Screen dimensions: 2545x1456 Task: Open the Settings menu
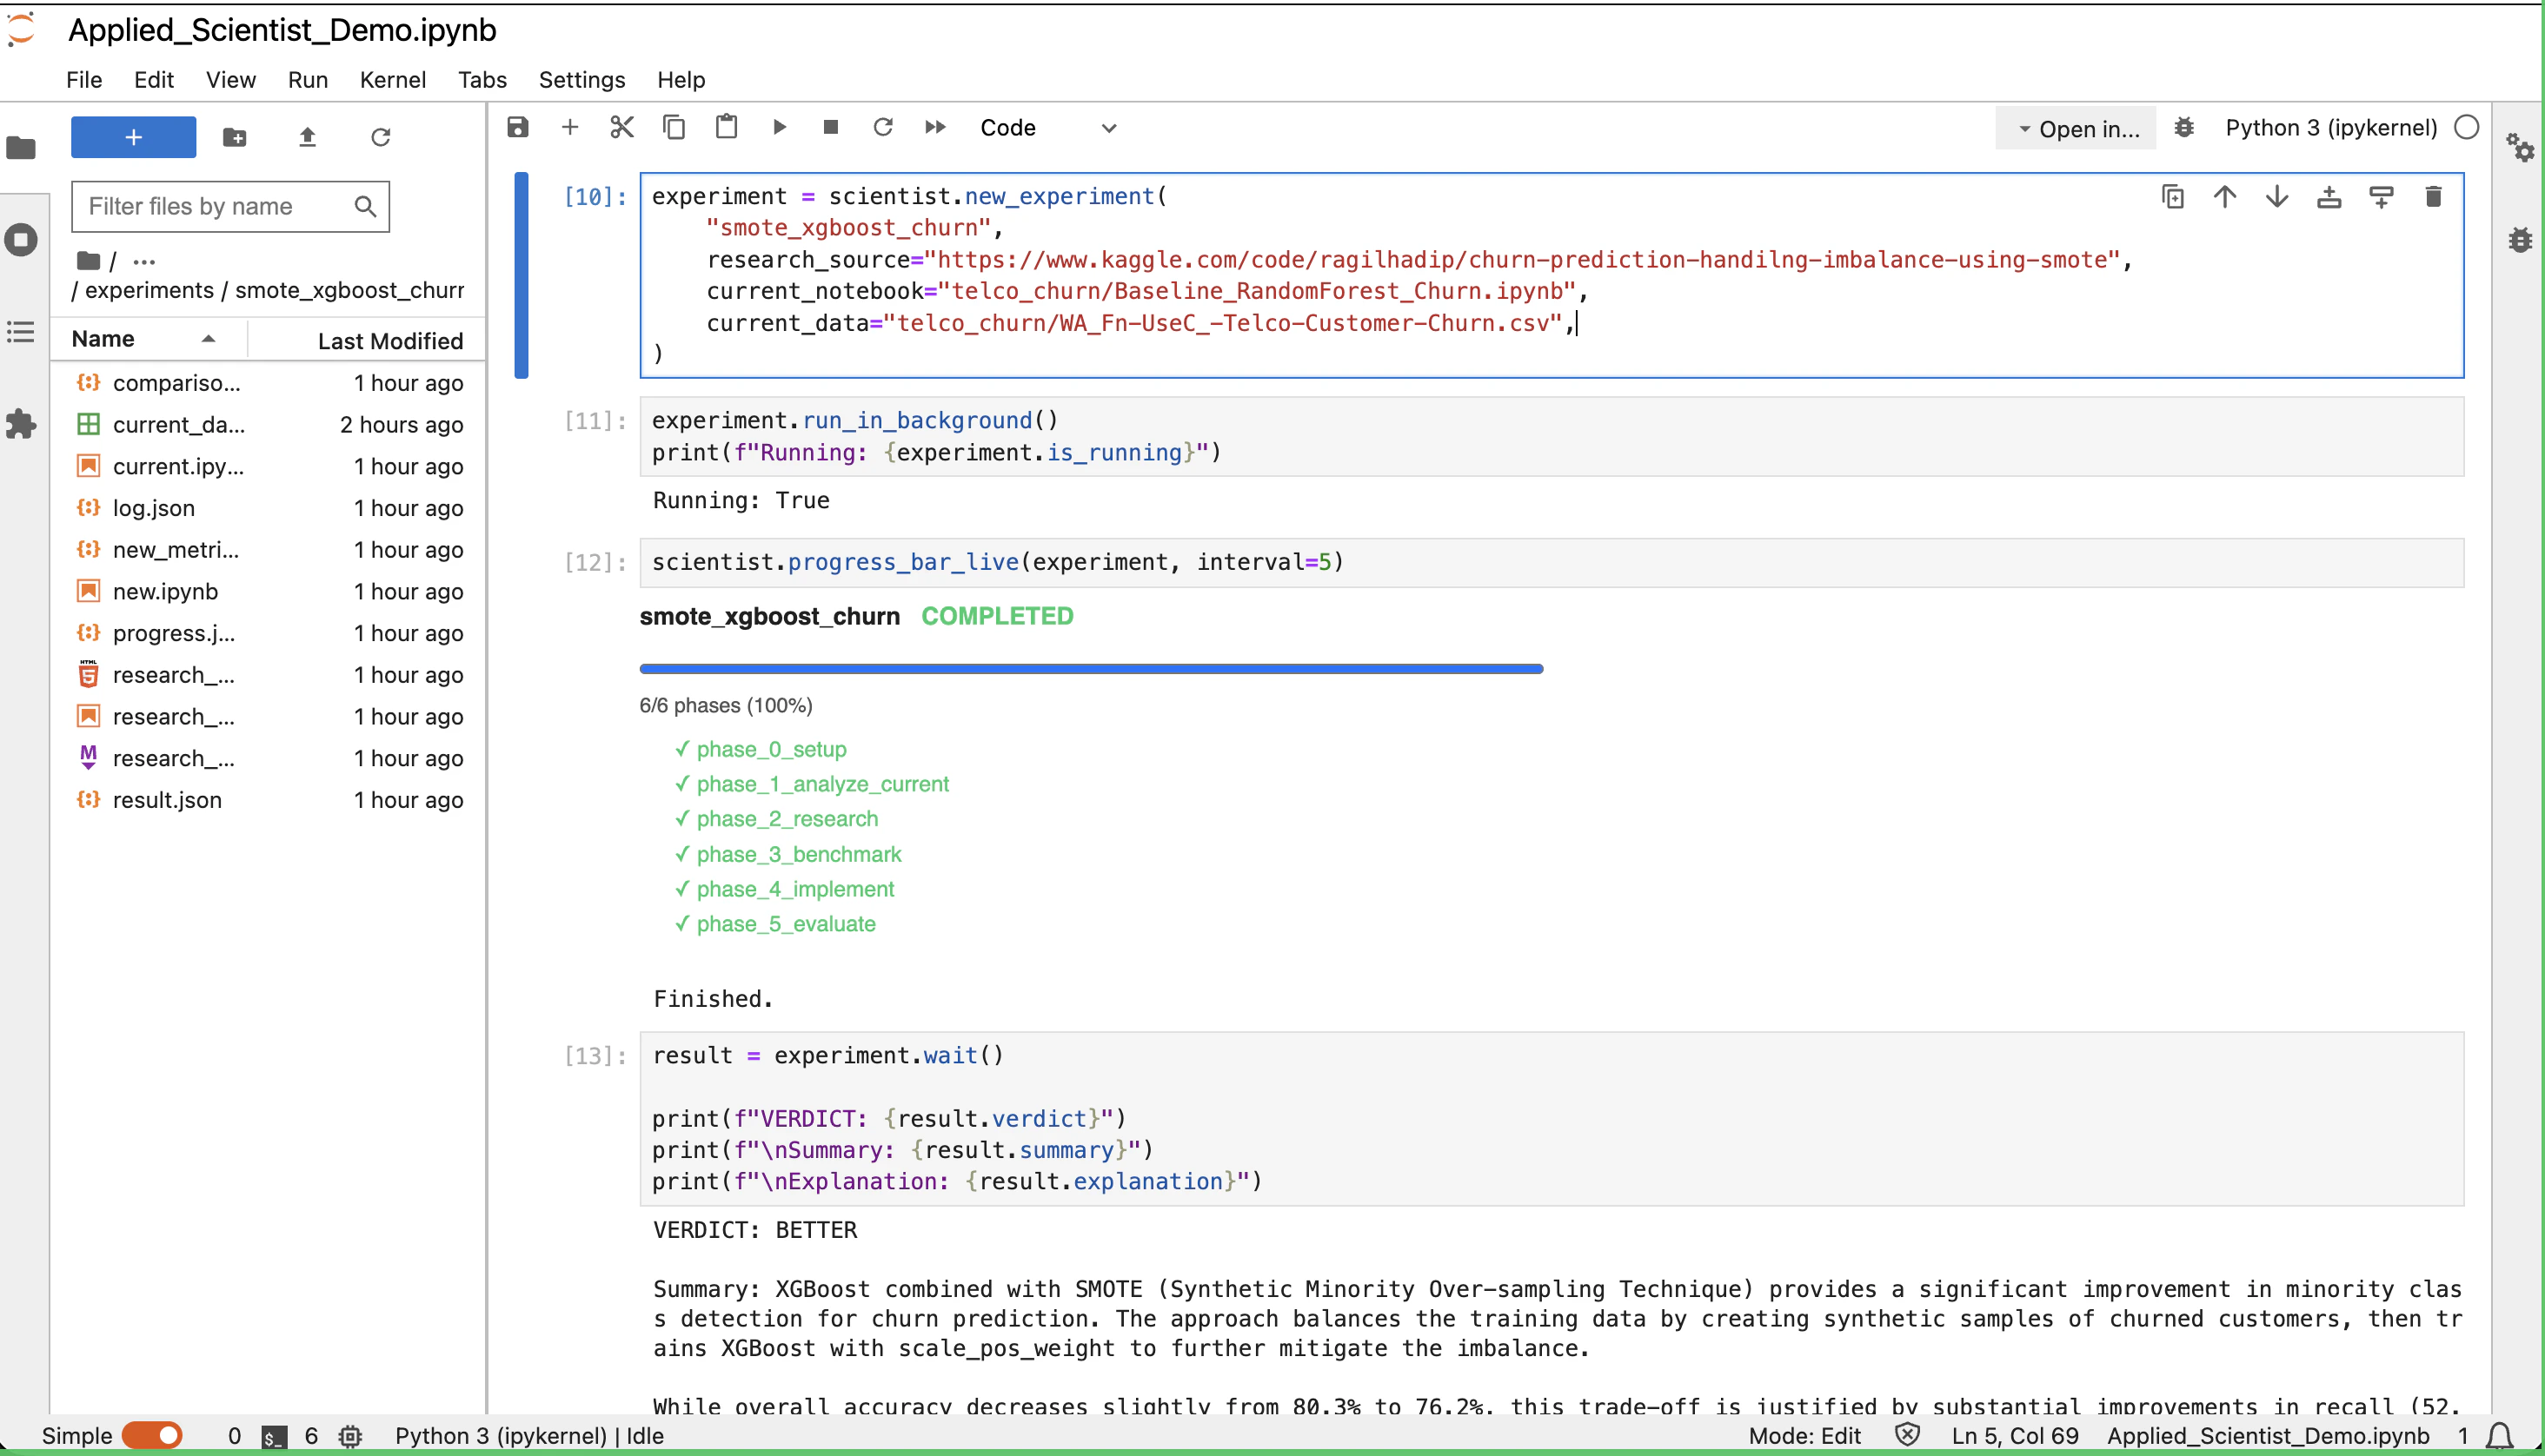(582, 80)
